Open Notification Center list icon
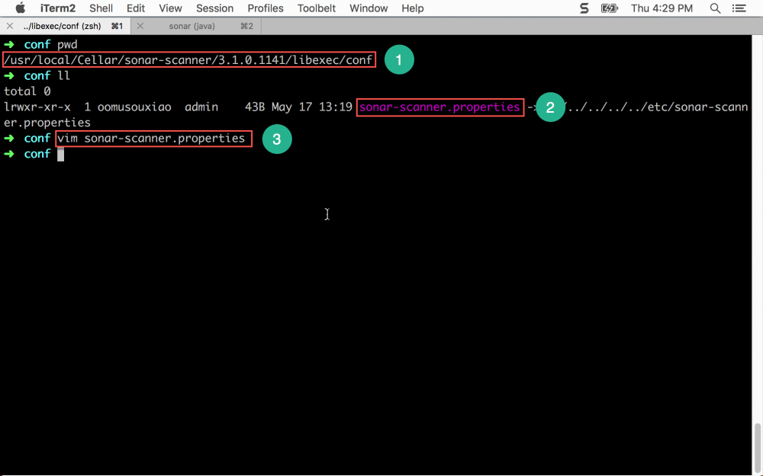The image size is (763, 476). click(x=739, y=8)
